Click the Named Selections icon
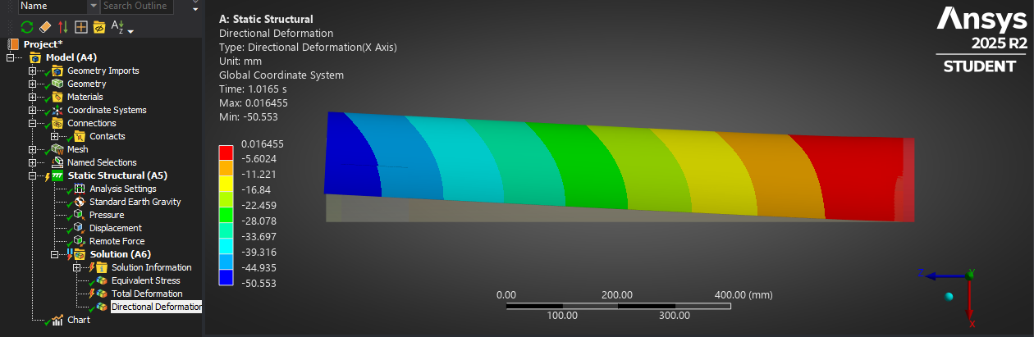The width and height of the screenshot is (1034, 337). coord(57,162)
